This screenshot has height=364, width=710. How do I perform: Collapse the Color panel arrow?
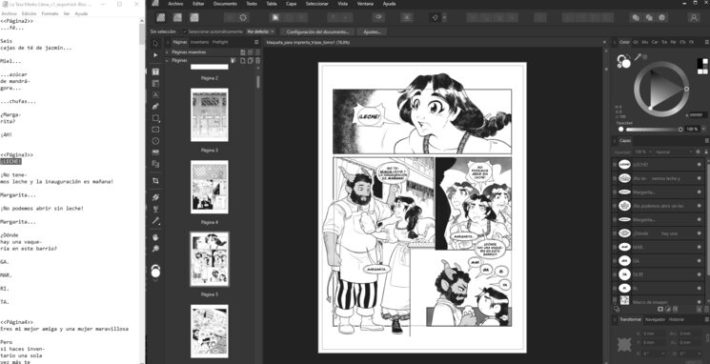tap(615, 42)
